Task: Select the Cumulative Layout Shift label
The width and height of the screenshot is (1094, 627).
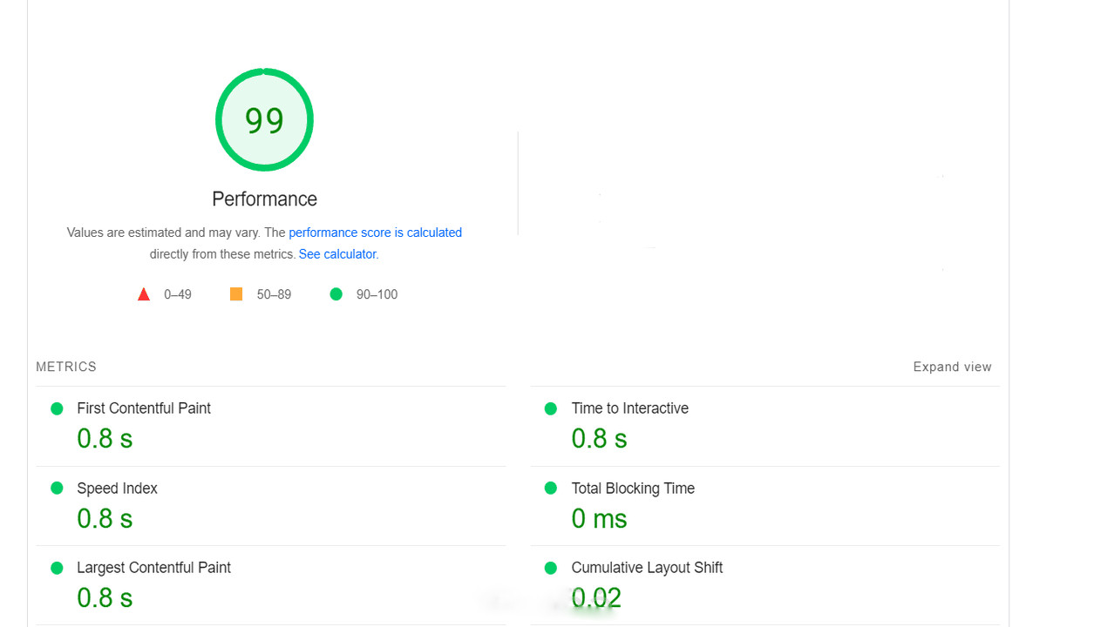Action: click(647, 568)
